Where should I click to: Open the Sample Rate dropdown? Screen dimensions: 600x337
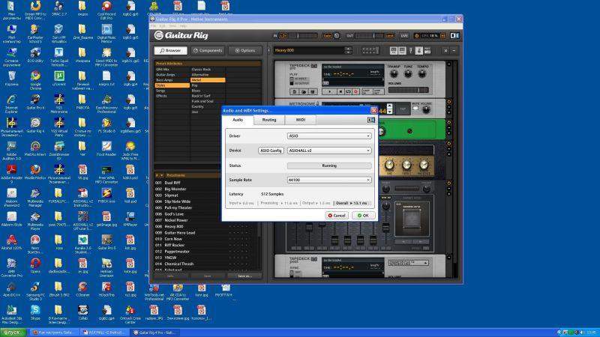click(329, 180)
